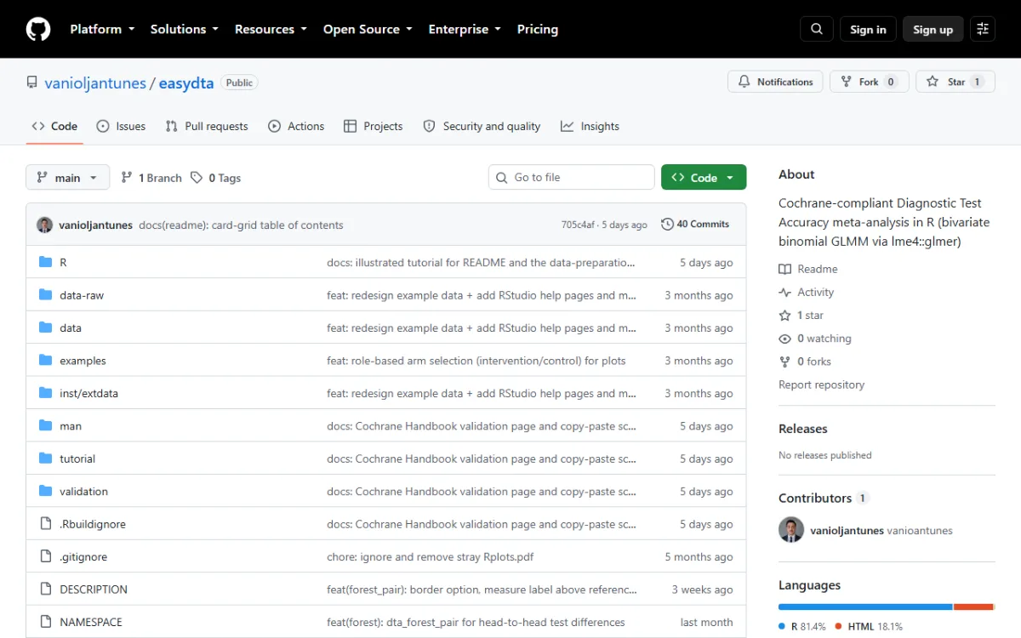Click the Readme book icon in About
Image resolution: width=1021 pixels, height=638 pixels.
click(x=784, y=269)
